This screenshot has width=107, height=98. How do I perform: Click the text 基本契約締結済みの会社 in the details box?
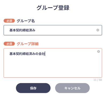click(27, 54)
